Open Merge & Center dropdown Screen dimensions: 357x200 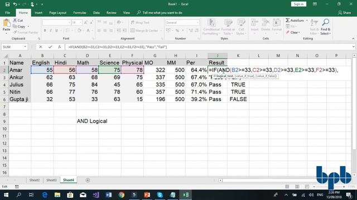point(161,31)
